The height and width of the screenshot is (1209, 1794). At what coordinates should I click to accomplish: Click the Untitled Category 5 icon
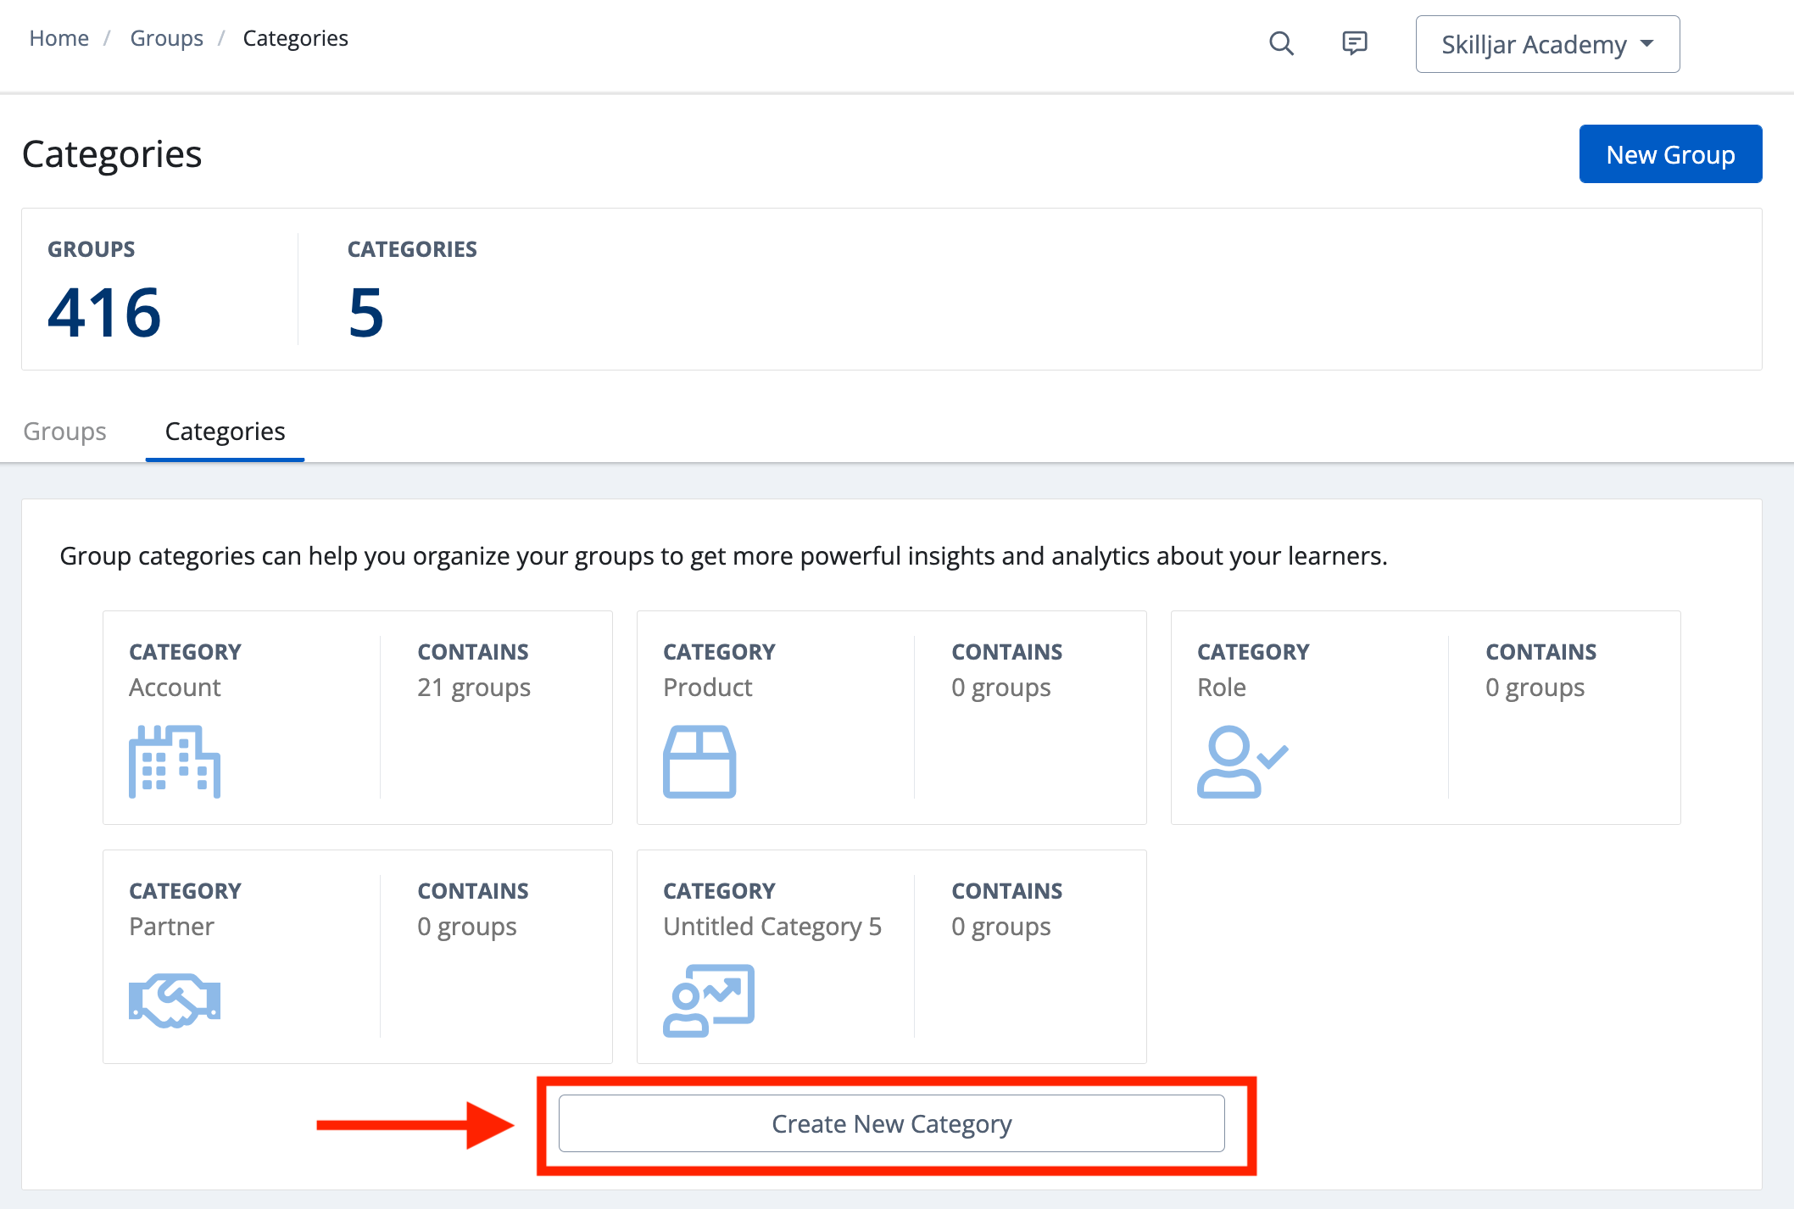[x=709, y=1000]
